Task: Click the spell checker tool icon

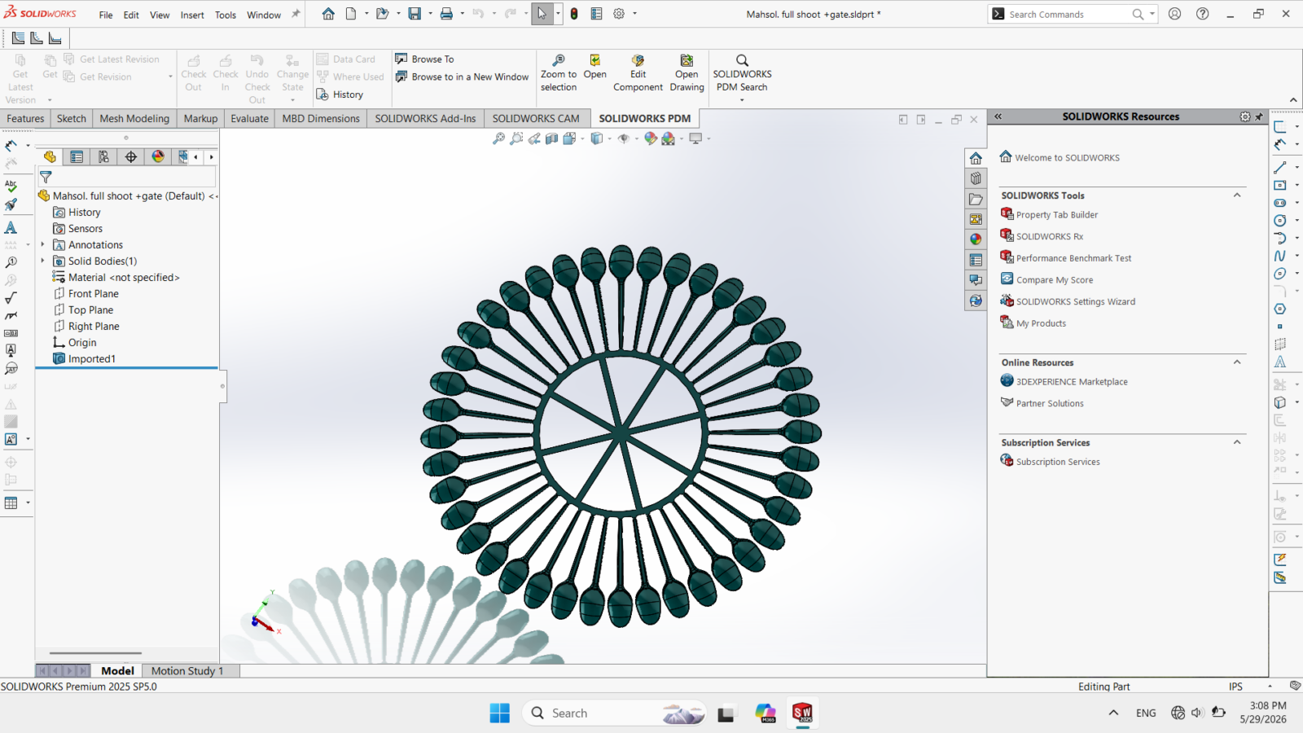Action: click(x=11, y=187)
